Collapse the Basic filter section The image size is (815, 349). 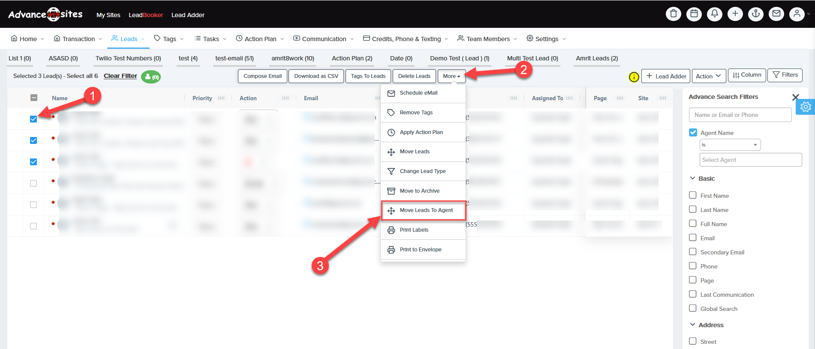(x=692, y=178)
